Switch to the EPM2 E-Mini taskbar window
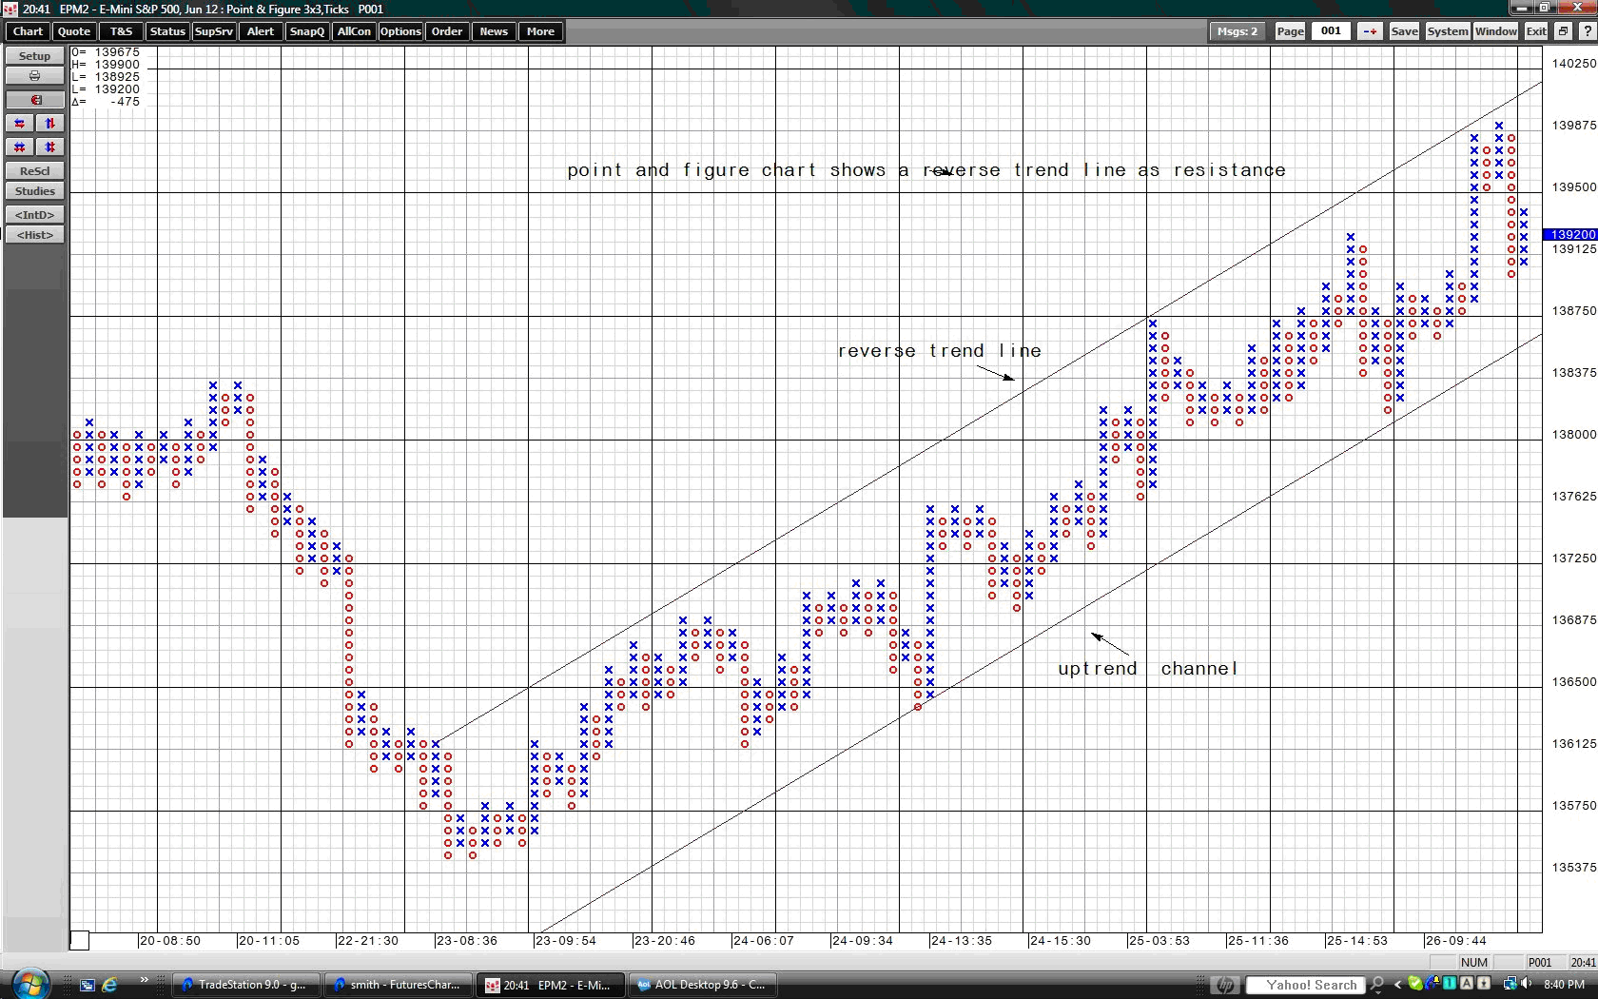The image size is (1598, 999). [x=550, y=985]
